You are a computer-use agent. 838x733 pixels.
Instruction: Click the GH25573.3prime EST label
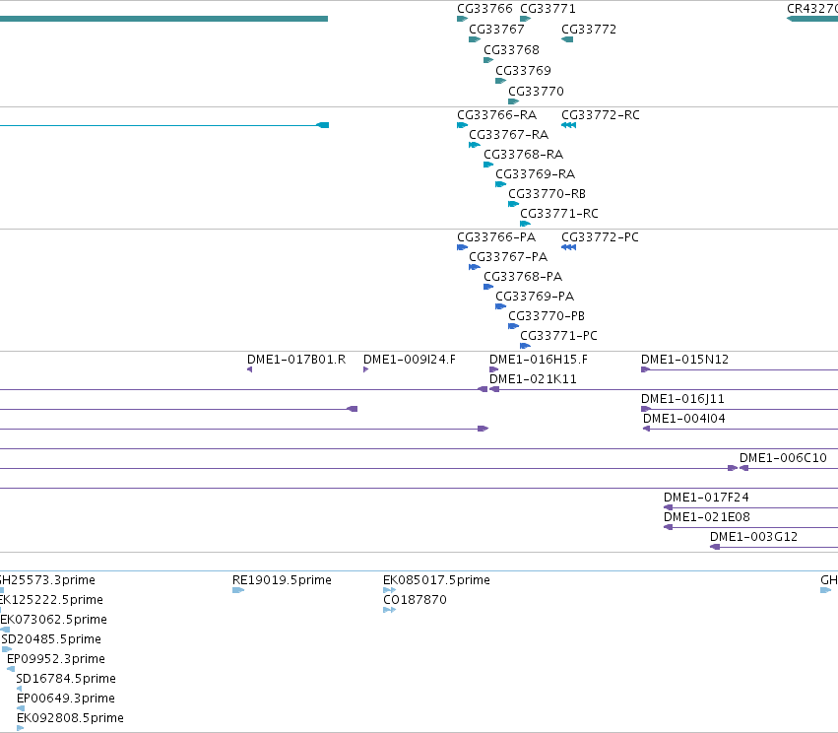(47, 580)
